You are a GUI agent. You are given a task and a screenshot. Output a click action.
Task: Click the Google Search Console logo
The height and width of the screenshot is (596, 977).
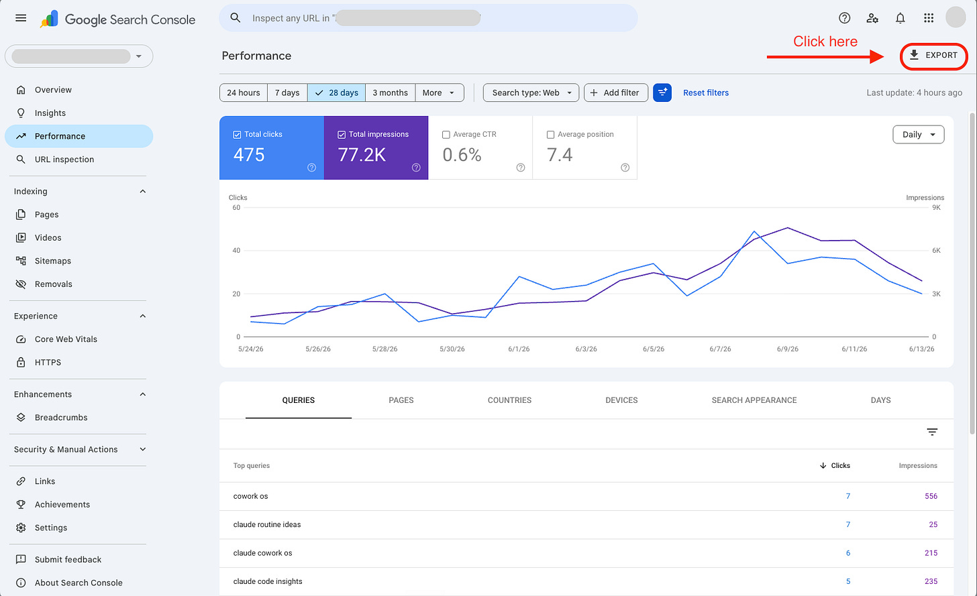coord(118,19)
